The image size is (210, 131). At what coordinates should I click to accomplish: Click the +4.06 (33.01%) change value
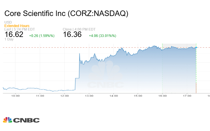click(103, 36)
